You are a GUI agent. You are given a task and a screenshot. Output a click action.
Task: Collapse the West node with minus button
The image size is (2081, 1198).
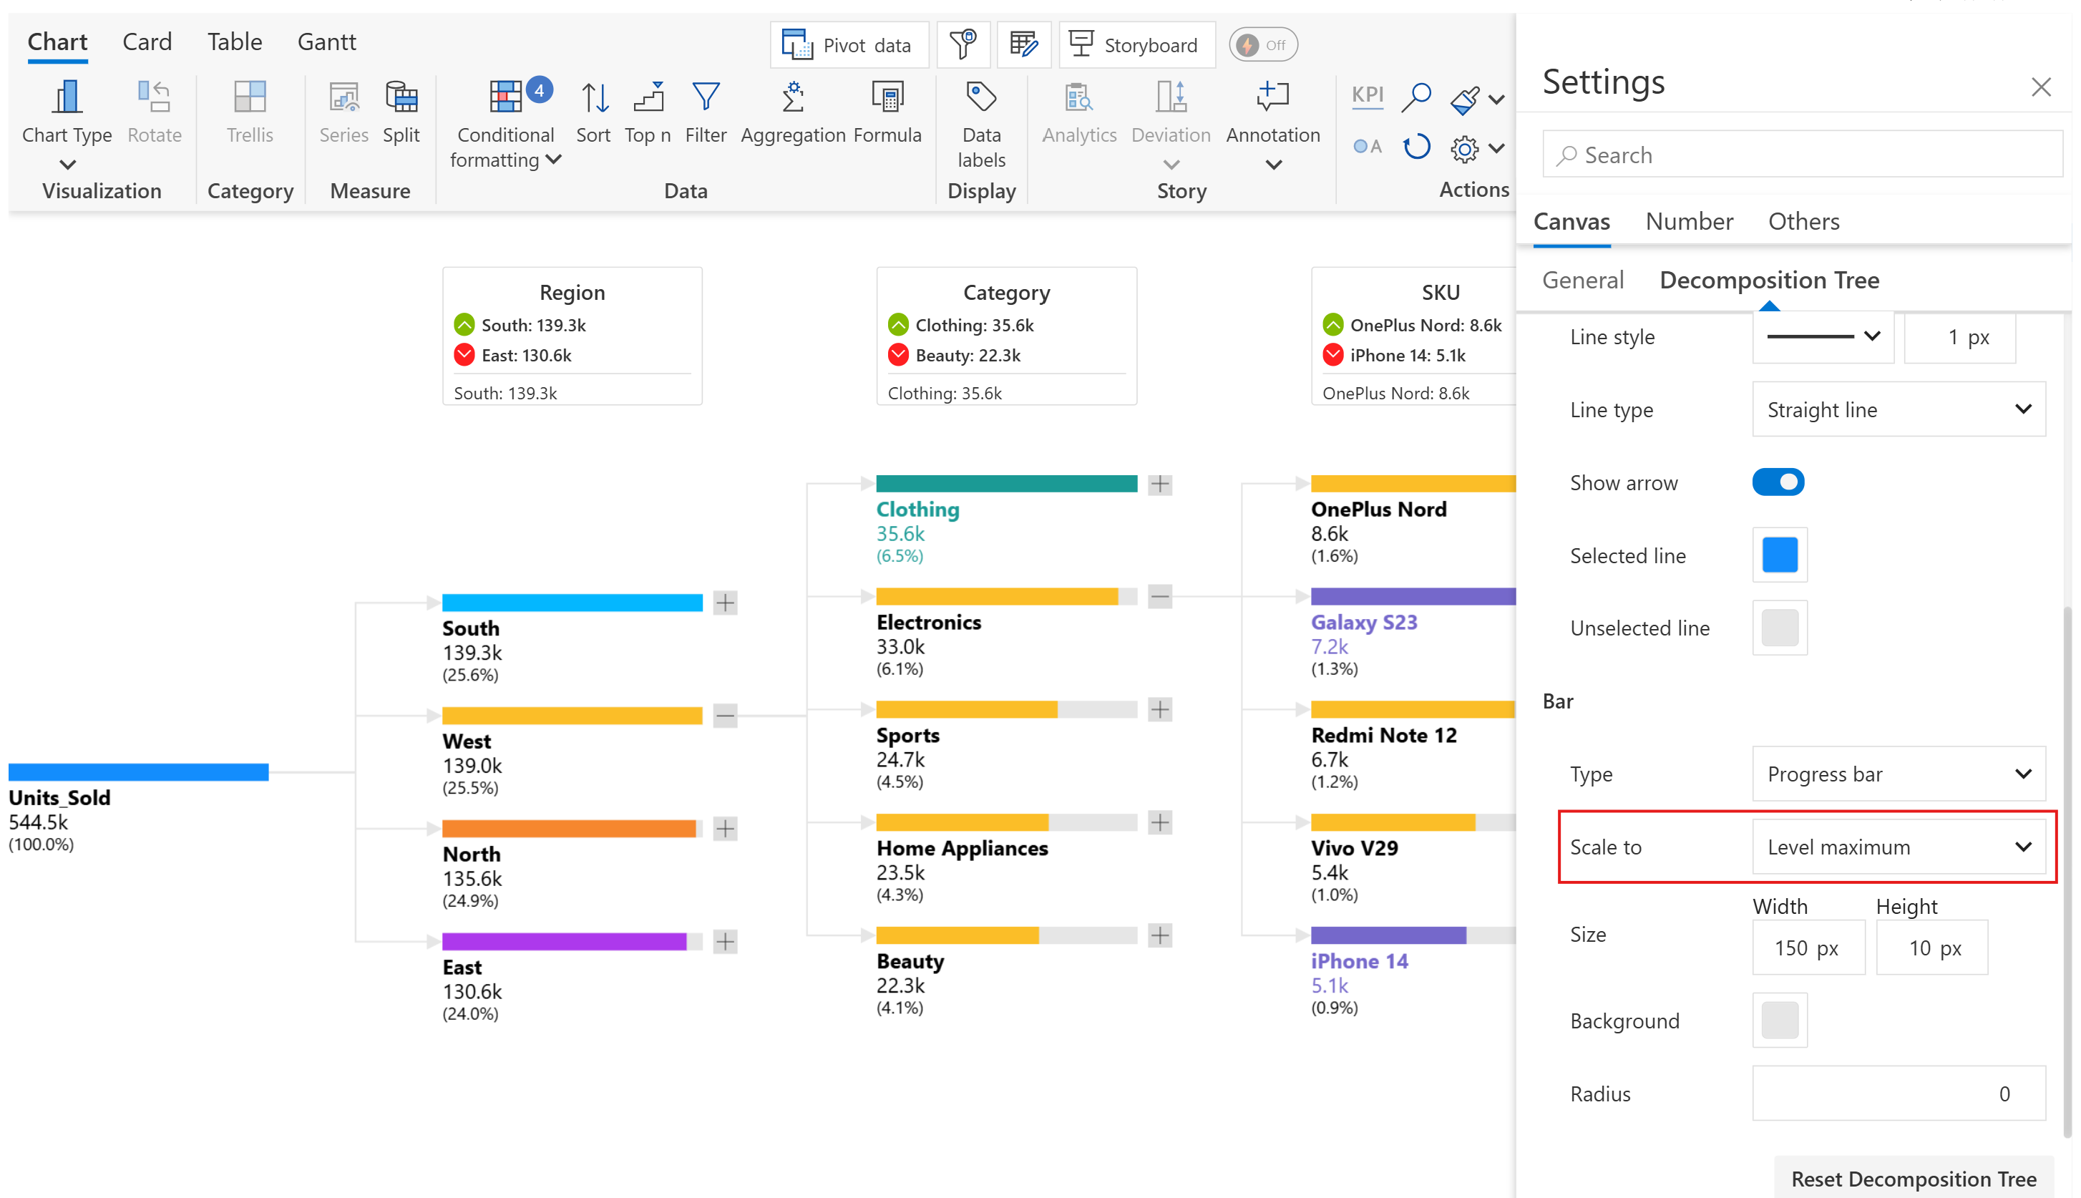(x=725, y=715)
